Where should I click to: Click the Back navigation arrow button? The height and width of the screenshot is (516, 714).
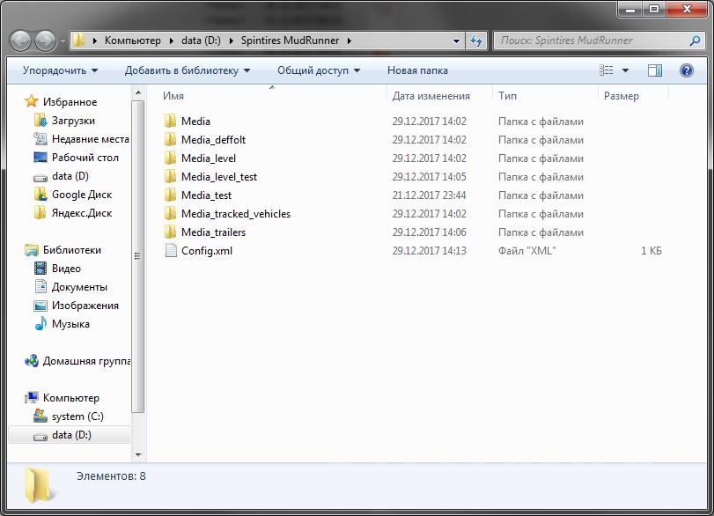(x=21, y=41)
